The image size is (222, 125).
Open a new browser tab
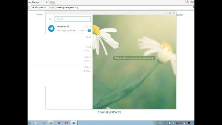click(52, 2)
